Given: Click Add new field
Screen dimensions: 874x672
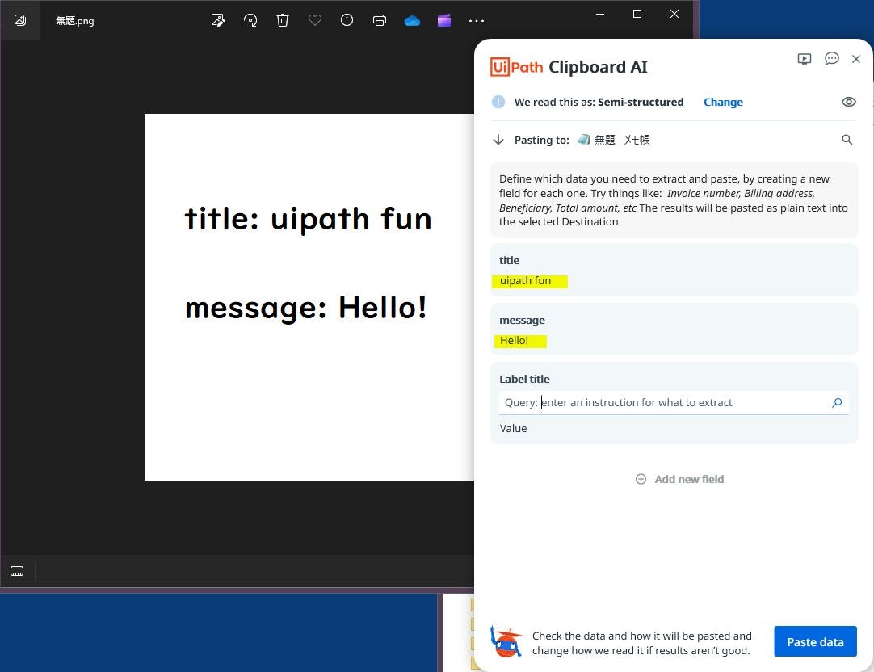Looking at the screenshot, I should coord(679,479).
